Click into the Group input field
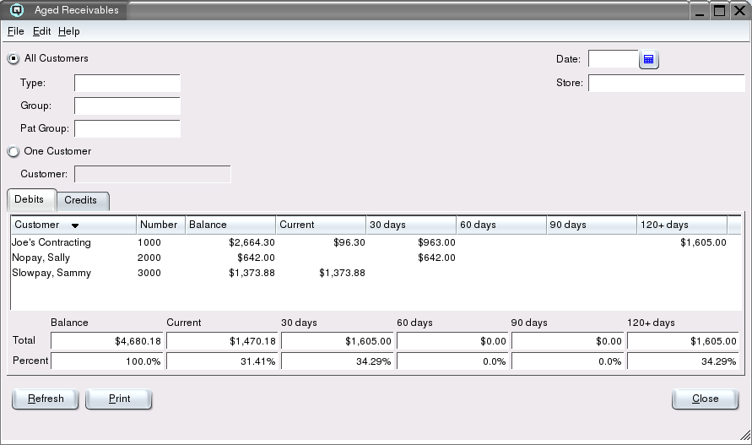Image resolution: width=752 pixels, height=445 pixels. tap(127, 106)
